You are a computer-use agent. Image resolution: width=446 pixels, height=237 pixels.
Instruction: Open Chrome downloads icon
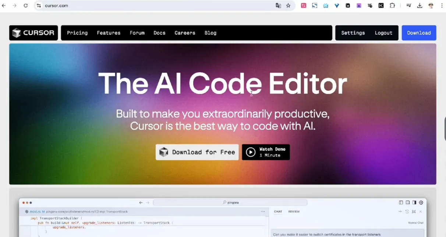(x=420, y=6)
